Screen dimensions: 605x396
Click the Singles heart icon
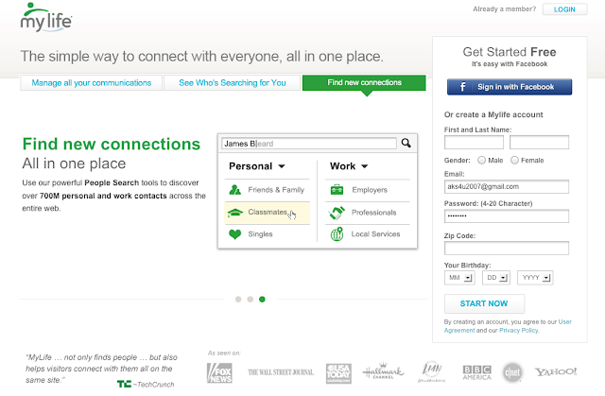point(235,234)
